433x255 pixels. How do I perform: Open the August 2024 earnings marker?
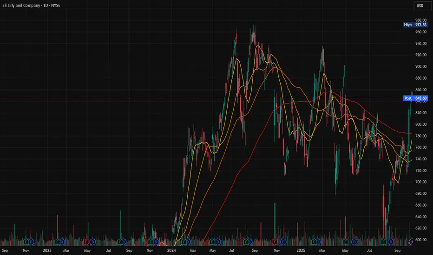point(246,242)
